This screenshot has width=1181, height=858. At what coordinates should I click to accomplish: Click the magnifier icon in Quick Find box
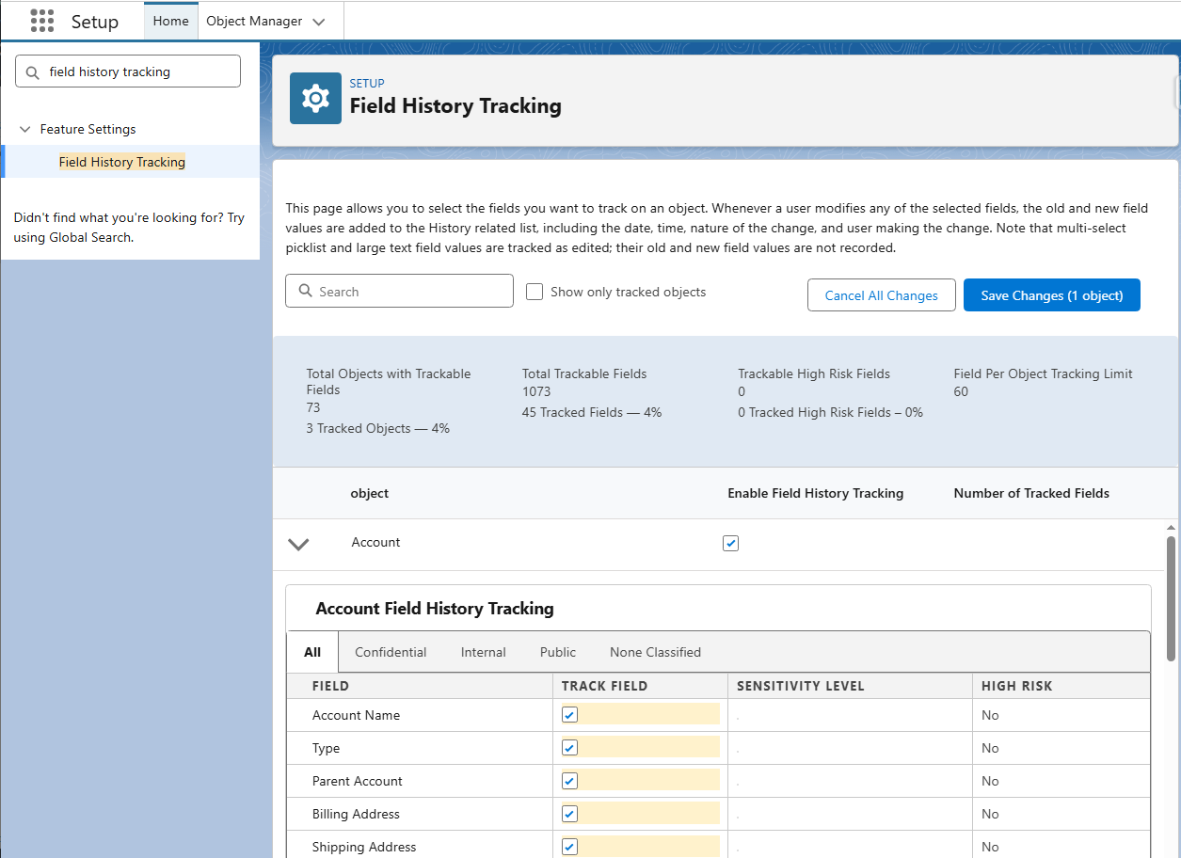coord(33,71)
